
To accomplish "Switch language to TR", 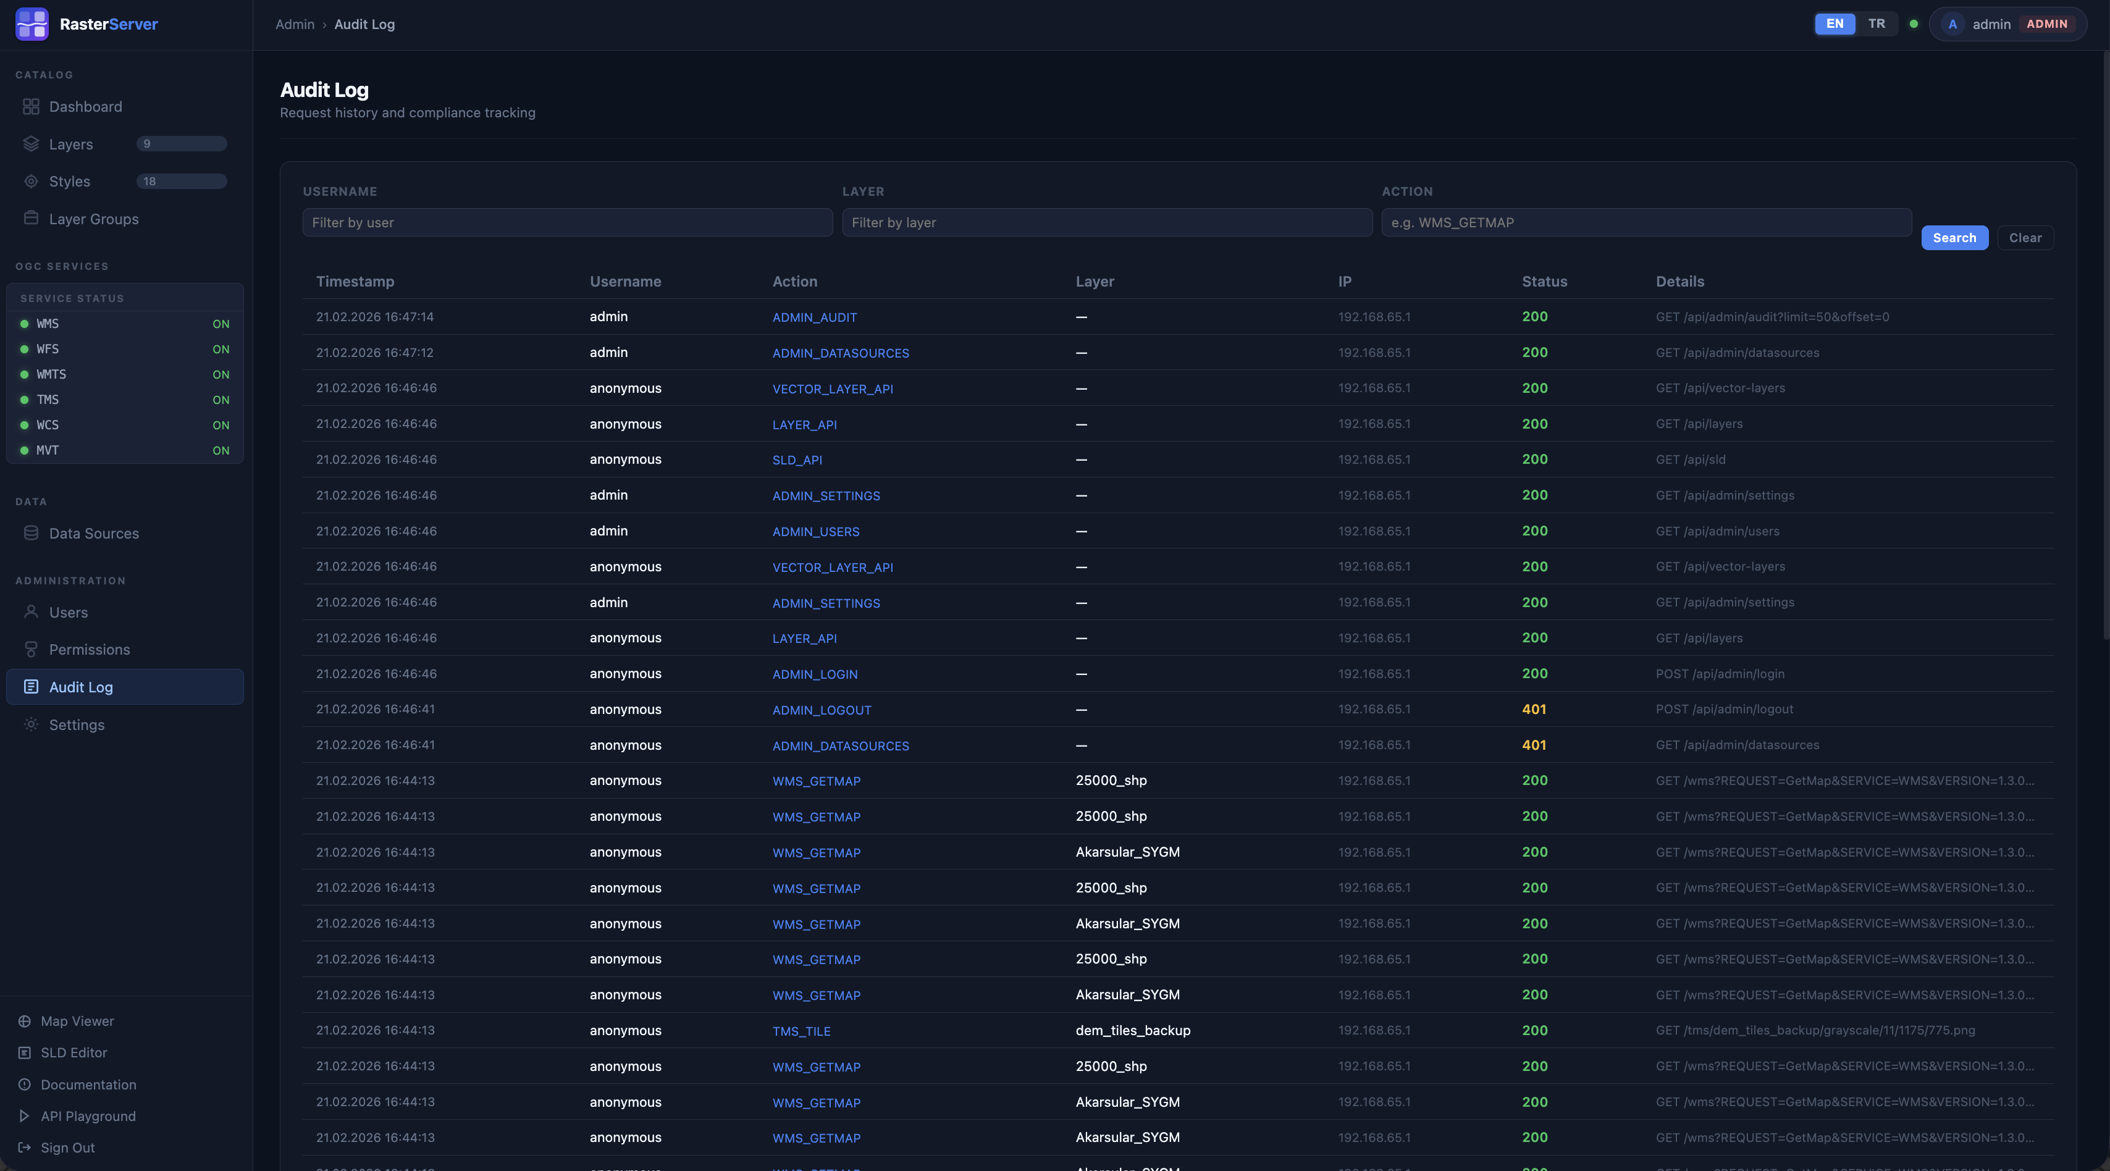I will (1876, 23).
